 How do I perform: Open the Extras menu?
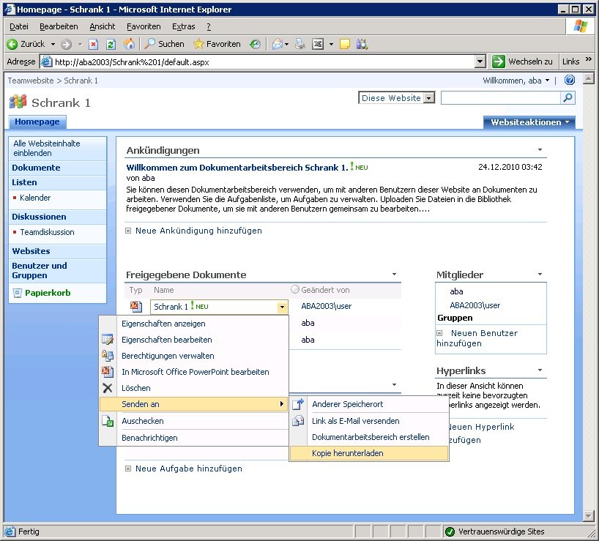pyautogui.click(x=183, y=27)
